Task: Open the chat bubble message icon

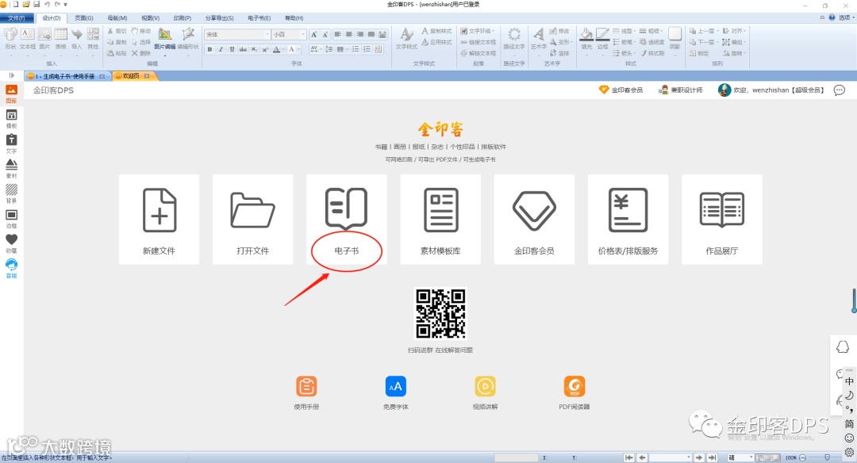Action: [840, 90]
